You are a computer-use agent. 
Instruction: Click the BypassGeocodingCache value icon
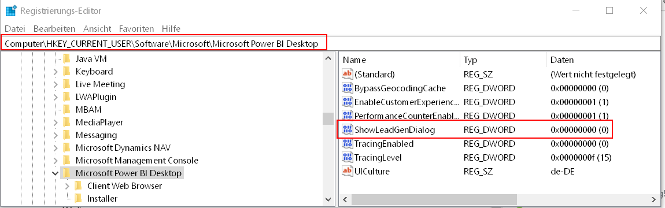(348, 88)
